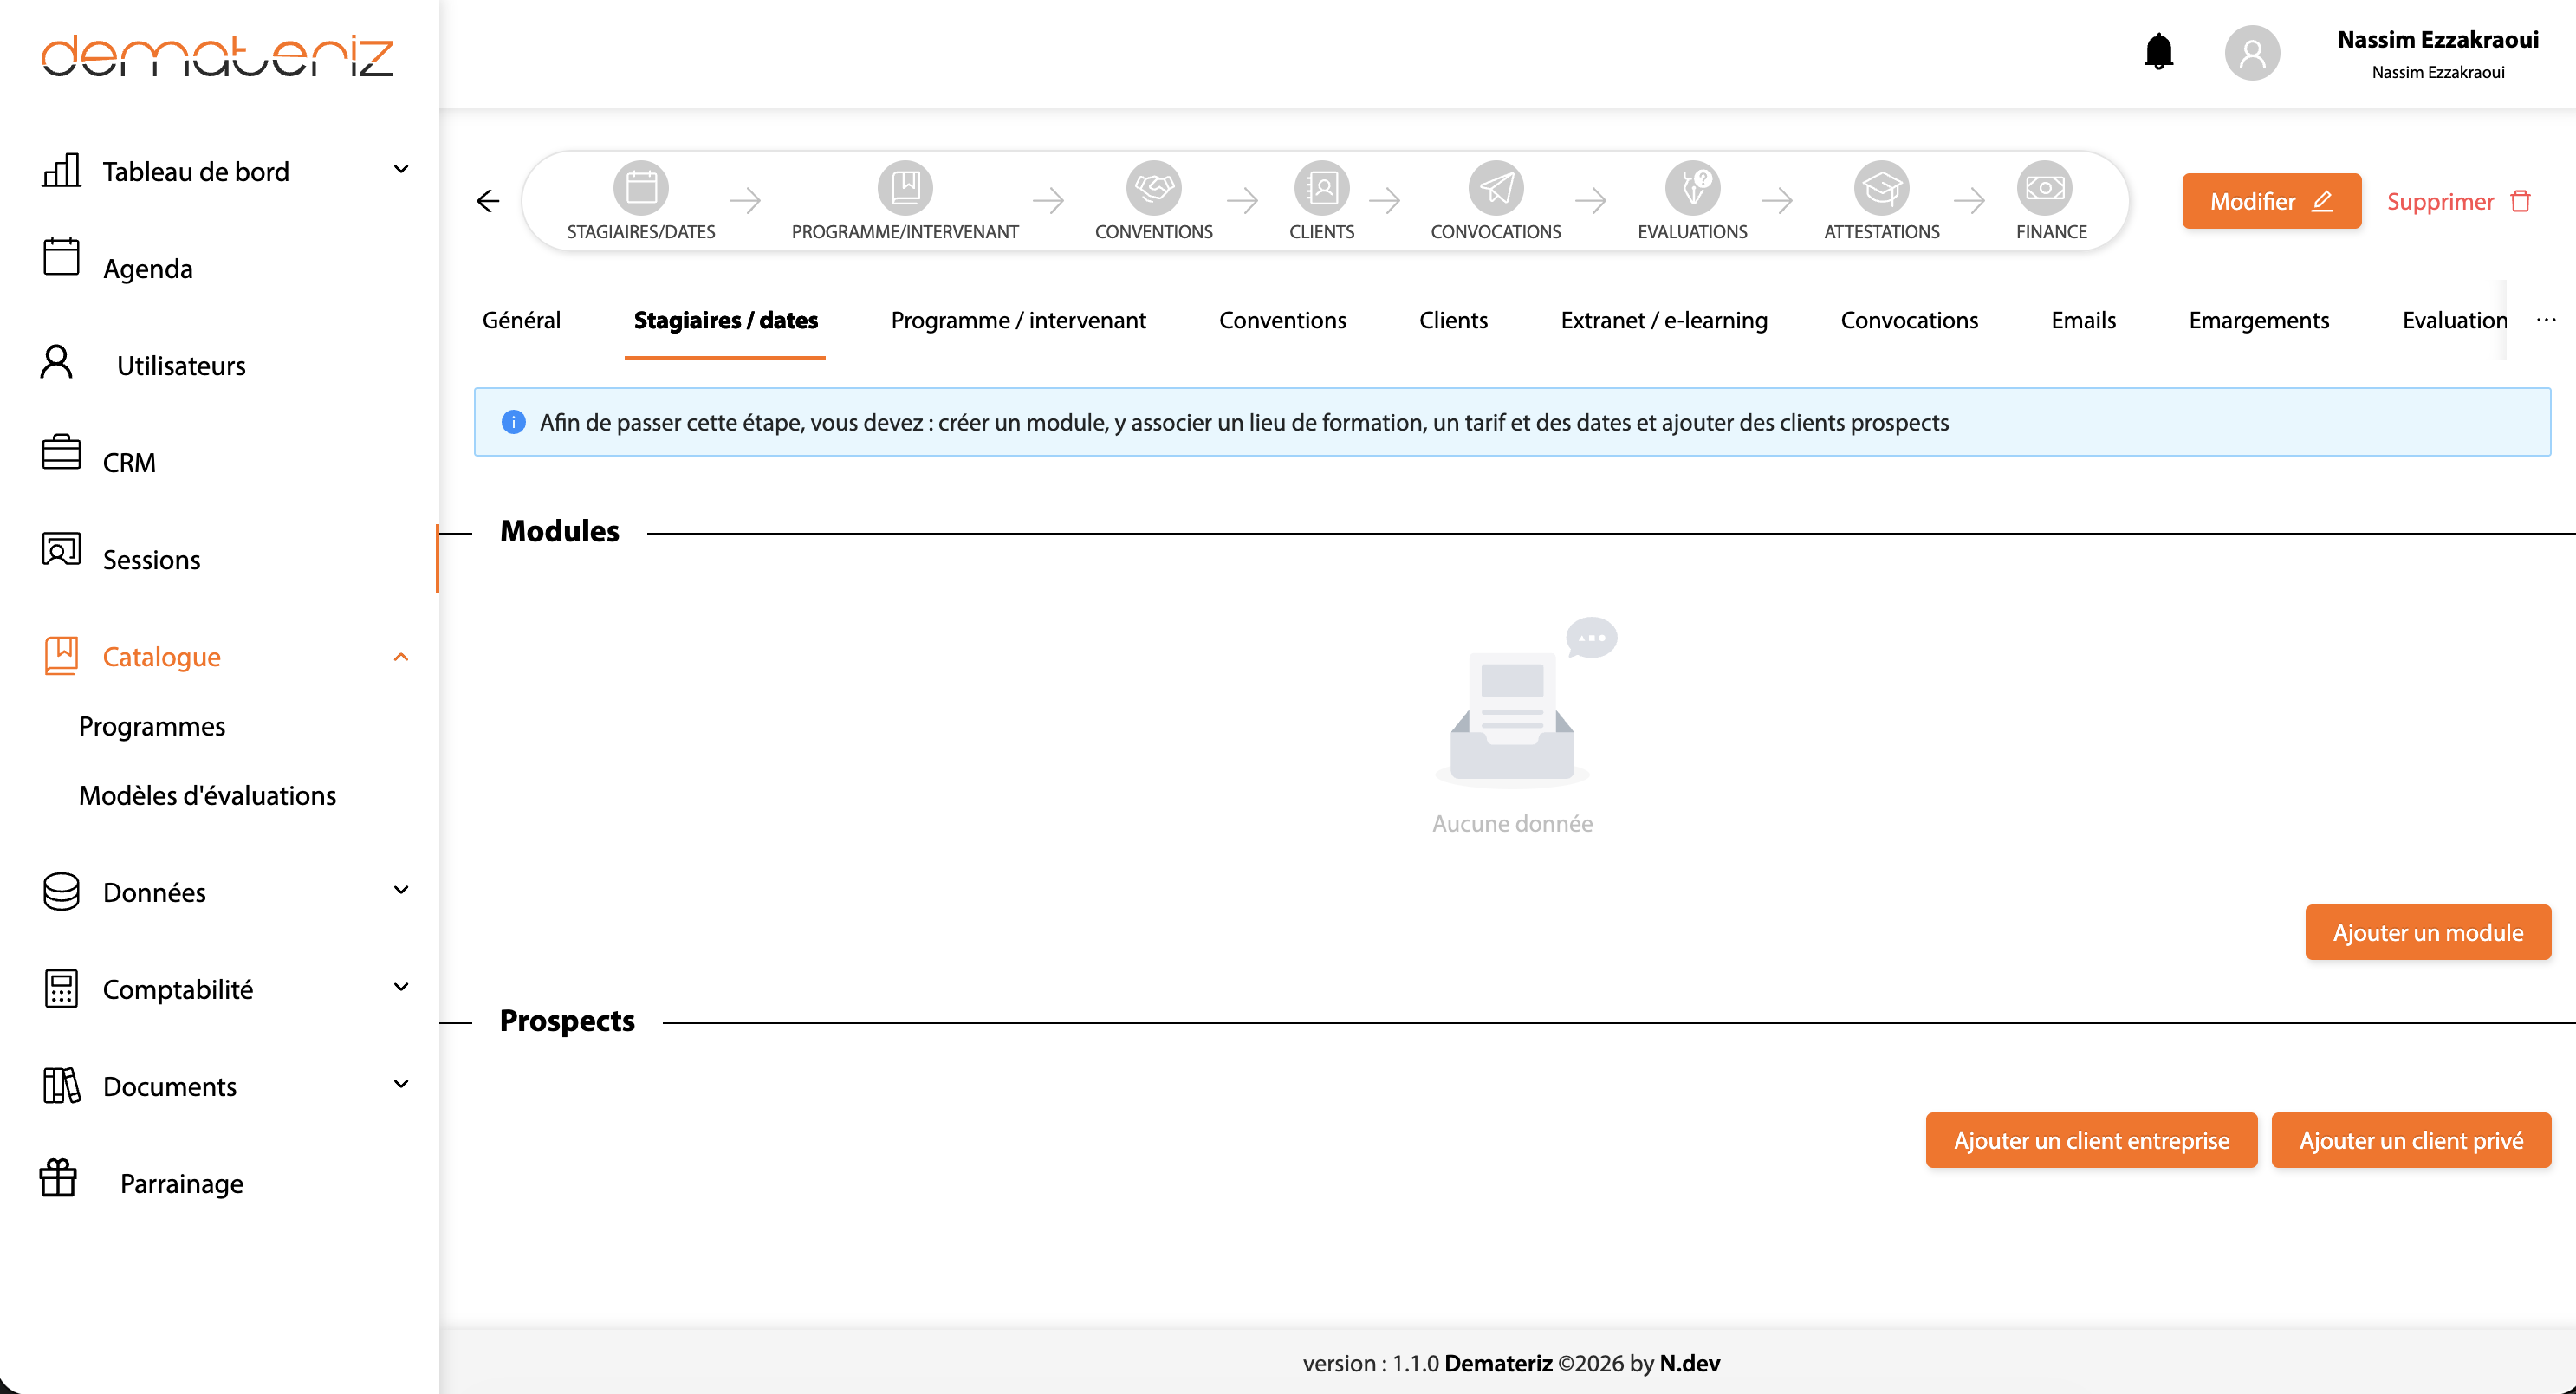The height and width of the screenshot is (1394, 2576).
Task: Open Modèles d'évaluations in the sidebar
Action: point(207,795)
